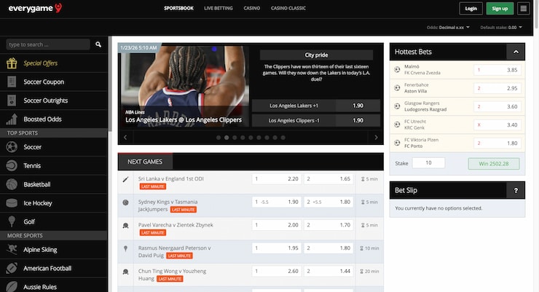Click the Alpine Skiing icon

pos(12,250)
